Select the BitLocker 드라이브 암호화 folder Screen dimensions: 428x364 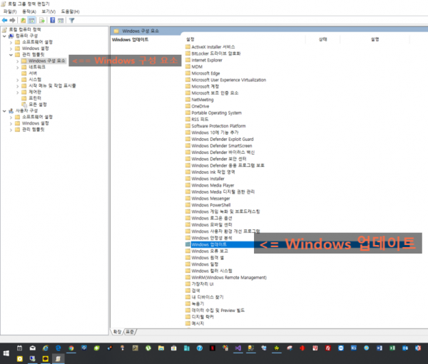[216, 53]
